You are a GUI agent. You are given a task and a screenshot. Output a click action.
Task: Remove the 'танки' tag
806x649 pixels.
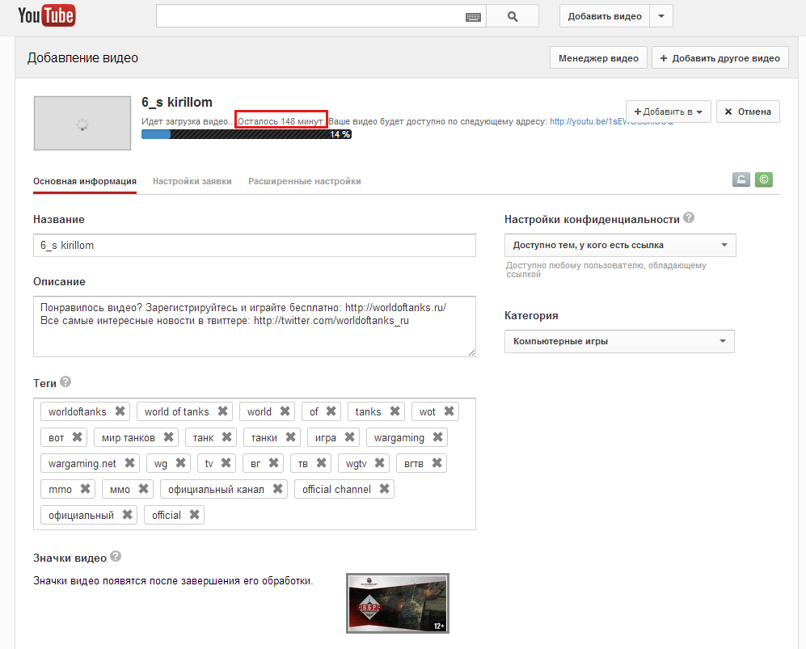290,436
